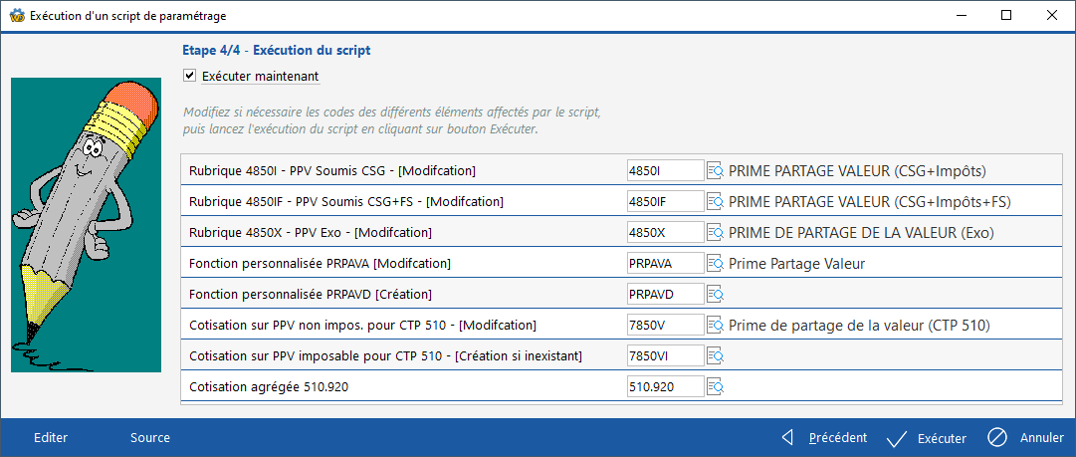
Task: Open lookup icon for 7850V cotisation
Action: (x=715, y=325)
